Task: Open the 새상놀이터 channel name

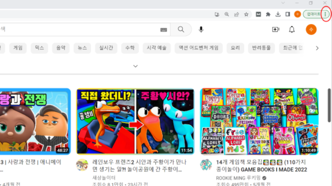Action: click(104, 178)
